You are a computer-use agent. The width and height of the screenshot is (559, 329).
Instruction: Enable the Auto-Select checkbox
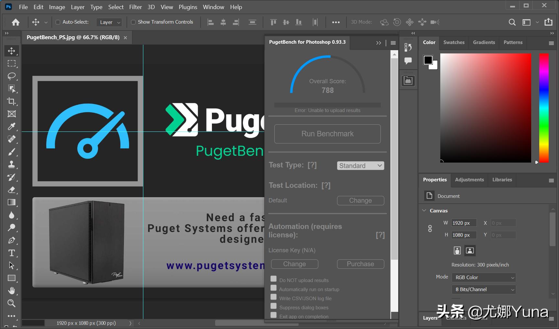[58, 22]
